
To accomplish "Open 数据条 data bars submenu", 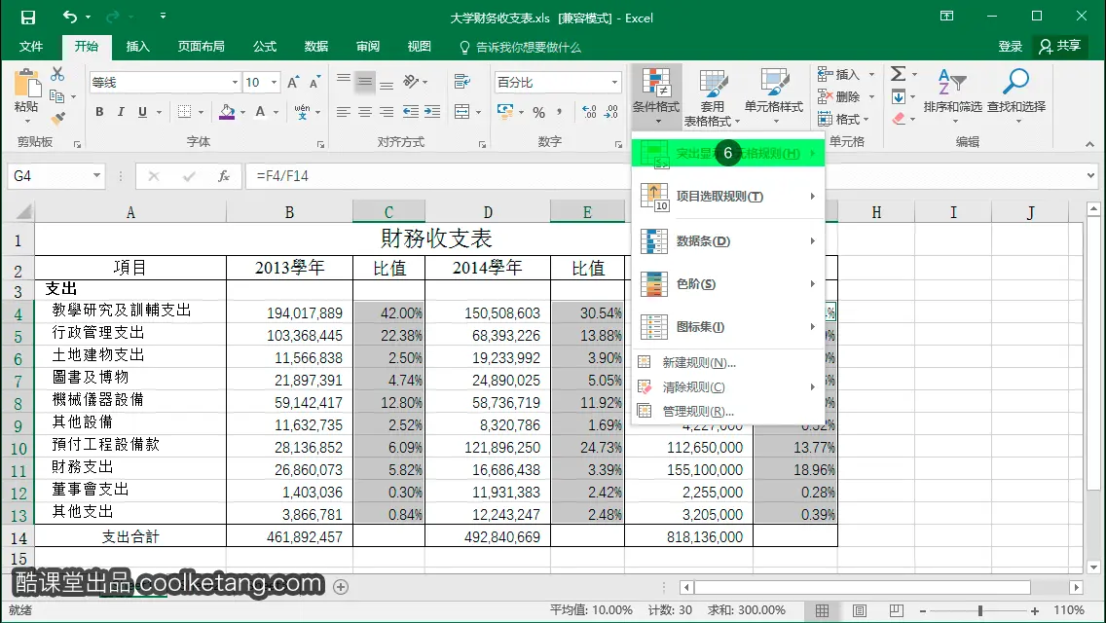I will click(728, 240).
